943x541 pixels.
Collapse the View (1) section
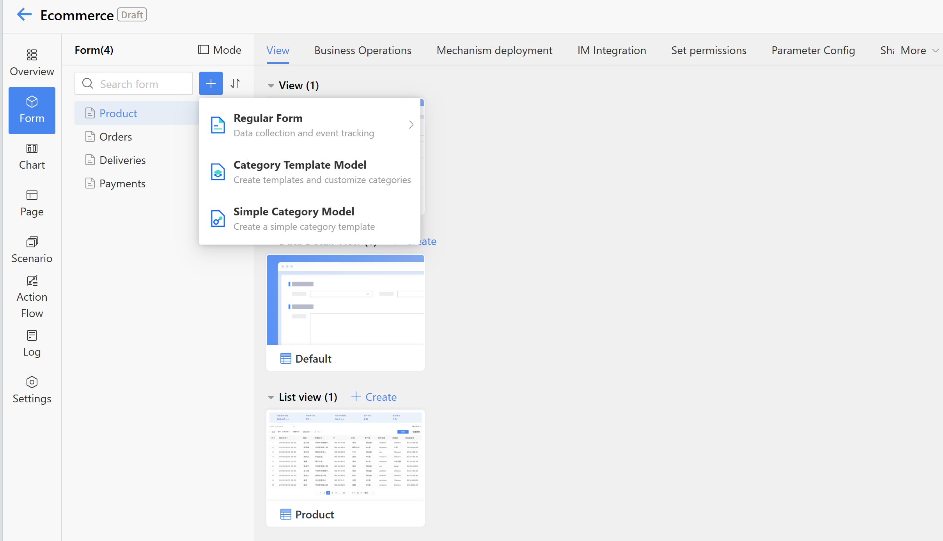pyautogui.click(x=271, y=86)
